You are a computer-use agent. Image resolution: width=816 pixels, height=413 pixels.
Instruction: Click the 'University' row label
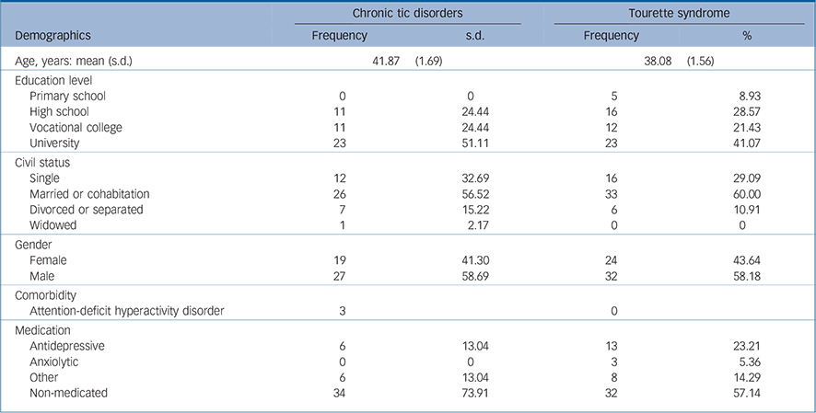[x=54, y=143]
